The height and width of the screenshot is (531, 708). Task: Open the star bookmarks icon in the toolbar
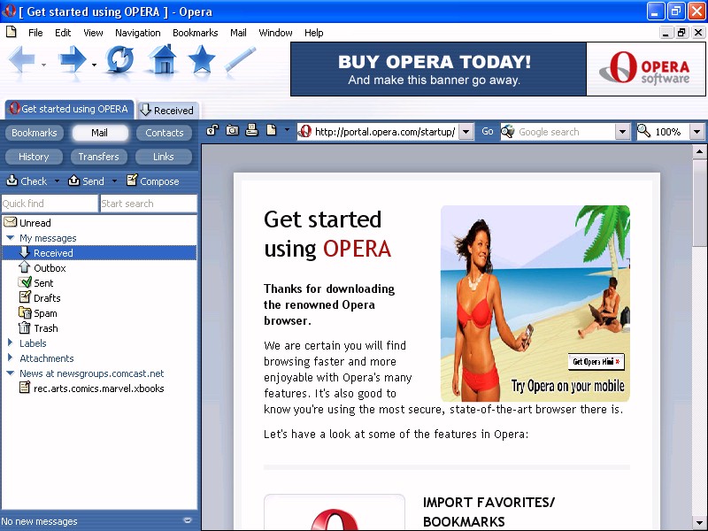202,59
